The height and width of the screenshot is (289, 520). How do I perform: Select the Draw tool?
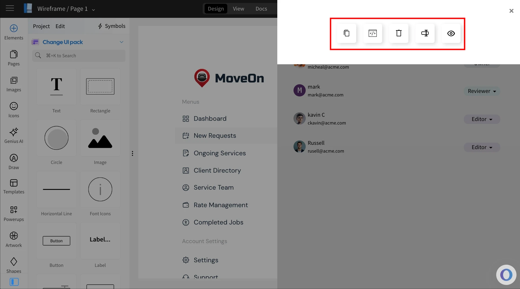(x=14, y=161)
